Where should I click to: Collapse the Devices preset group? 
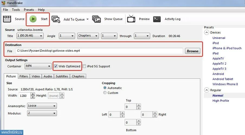[x=207, y=32]
